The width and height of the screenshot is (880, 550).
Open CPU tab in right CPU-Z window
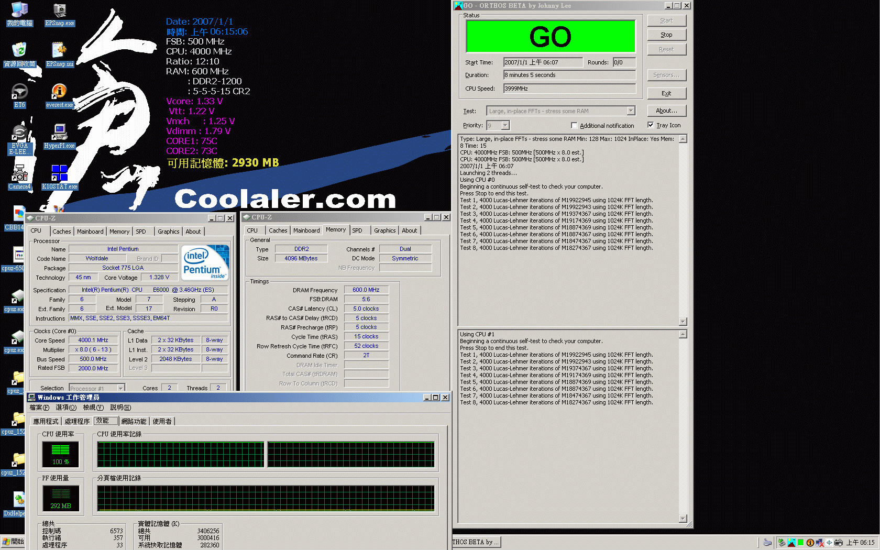pos(252,230)
